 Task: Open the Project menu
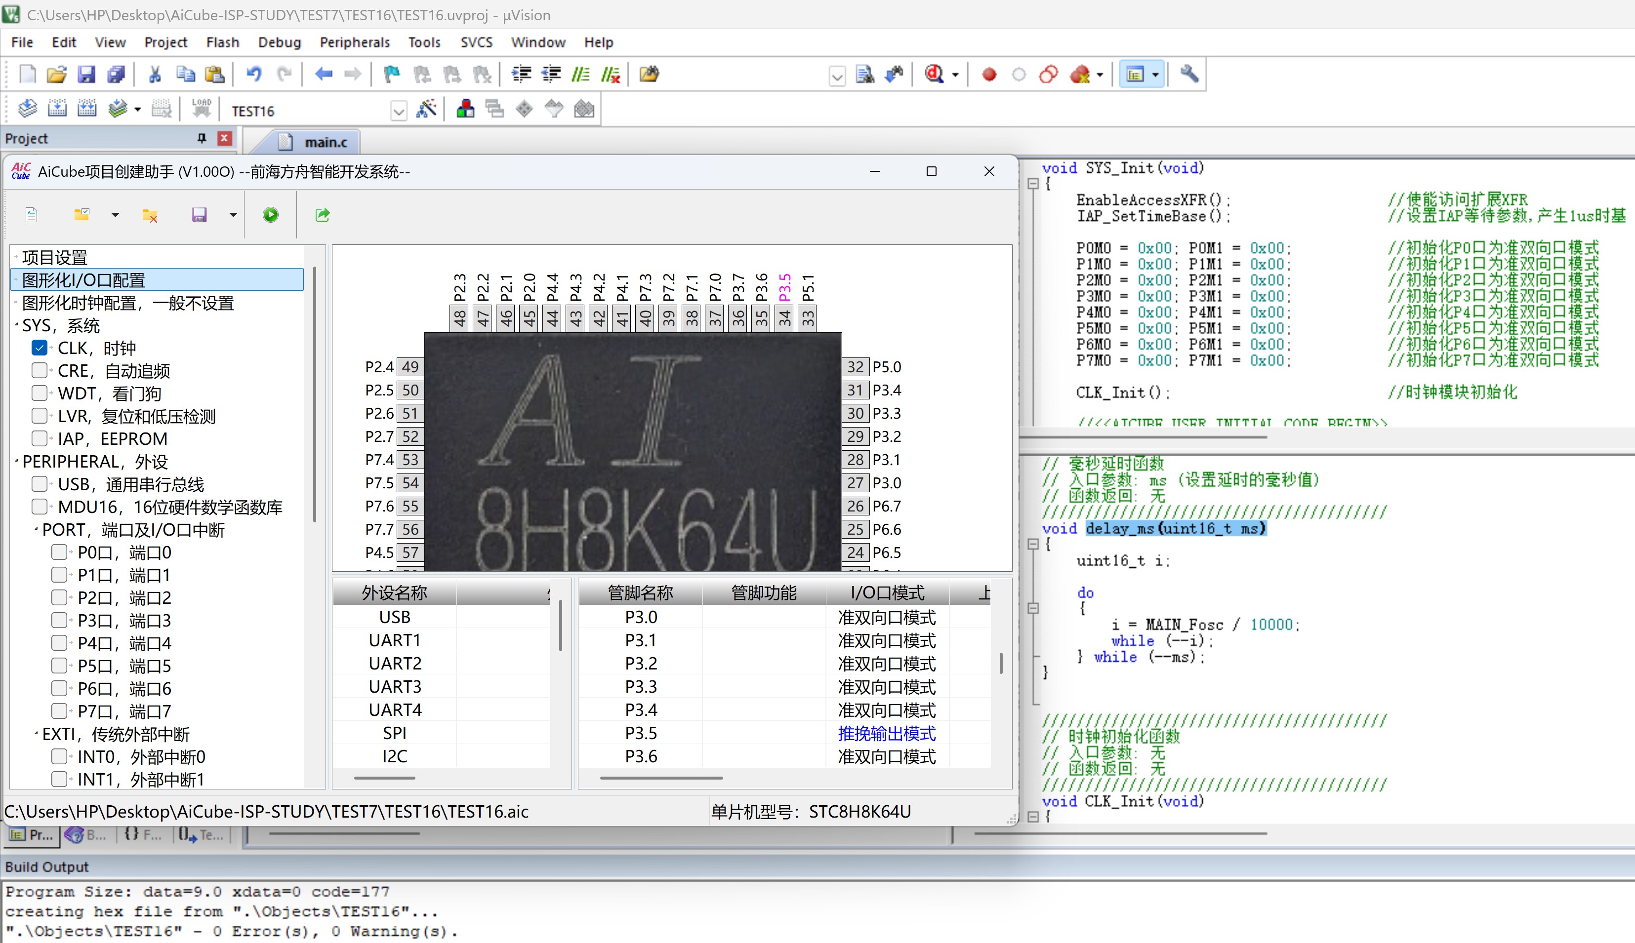[166, 42]
